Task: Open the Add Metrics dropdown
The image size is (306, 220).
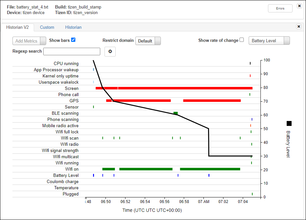Action: point(29,41)
